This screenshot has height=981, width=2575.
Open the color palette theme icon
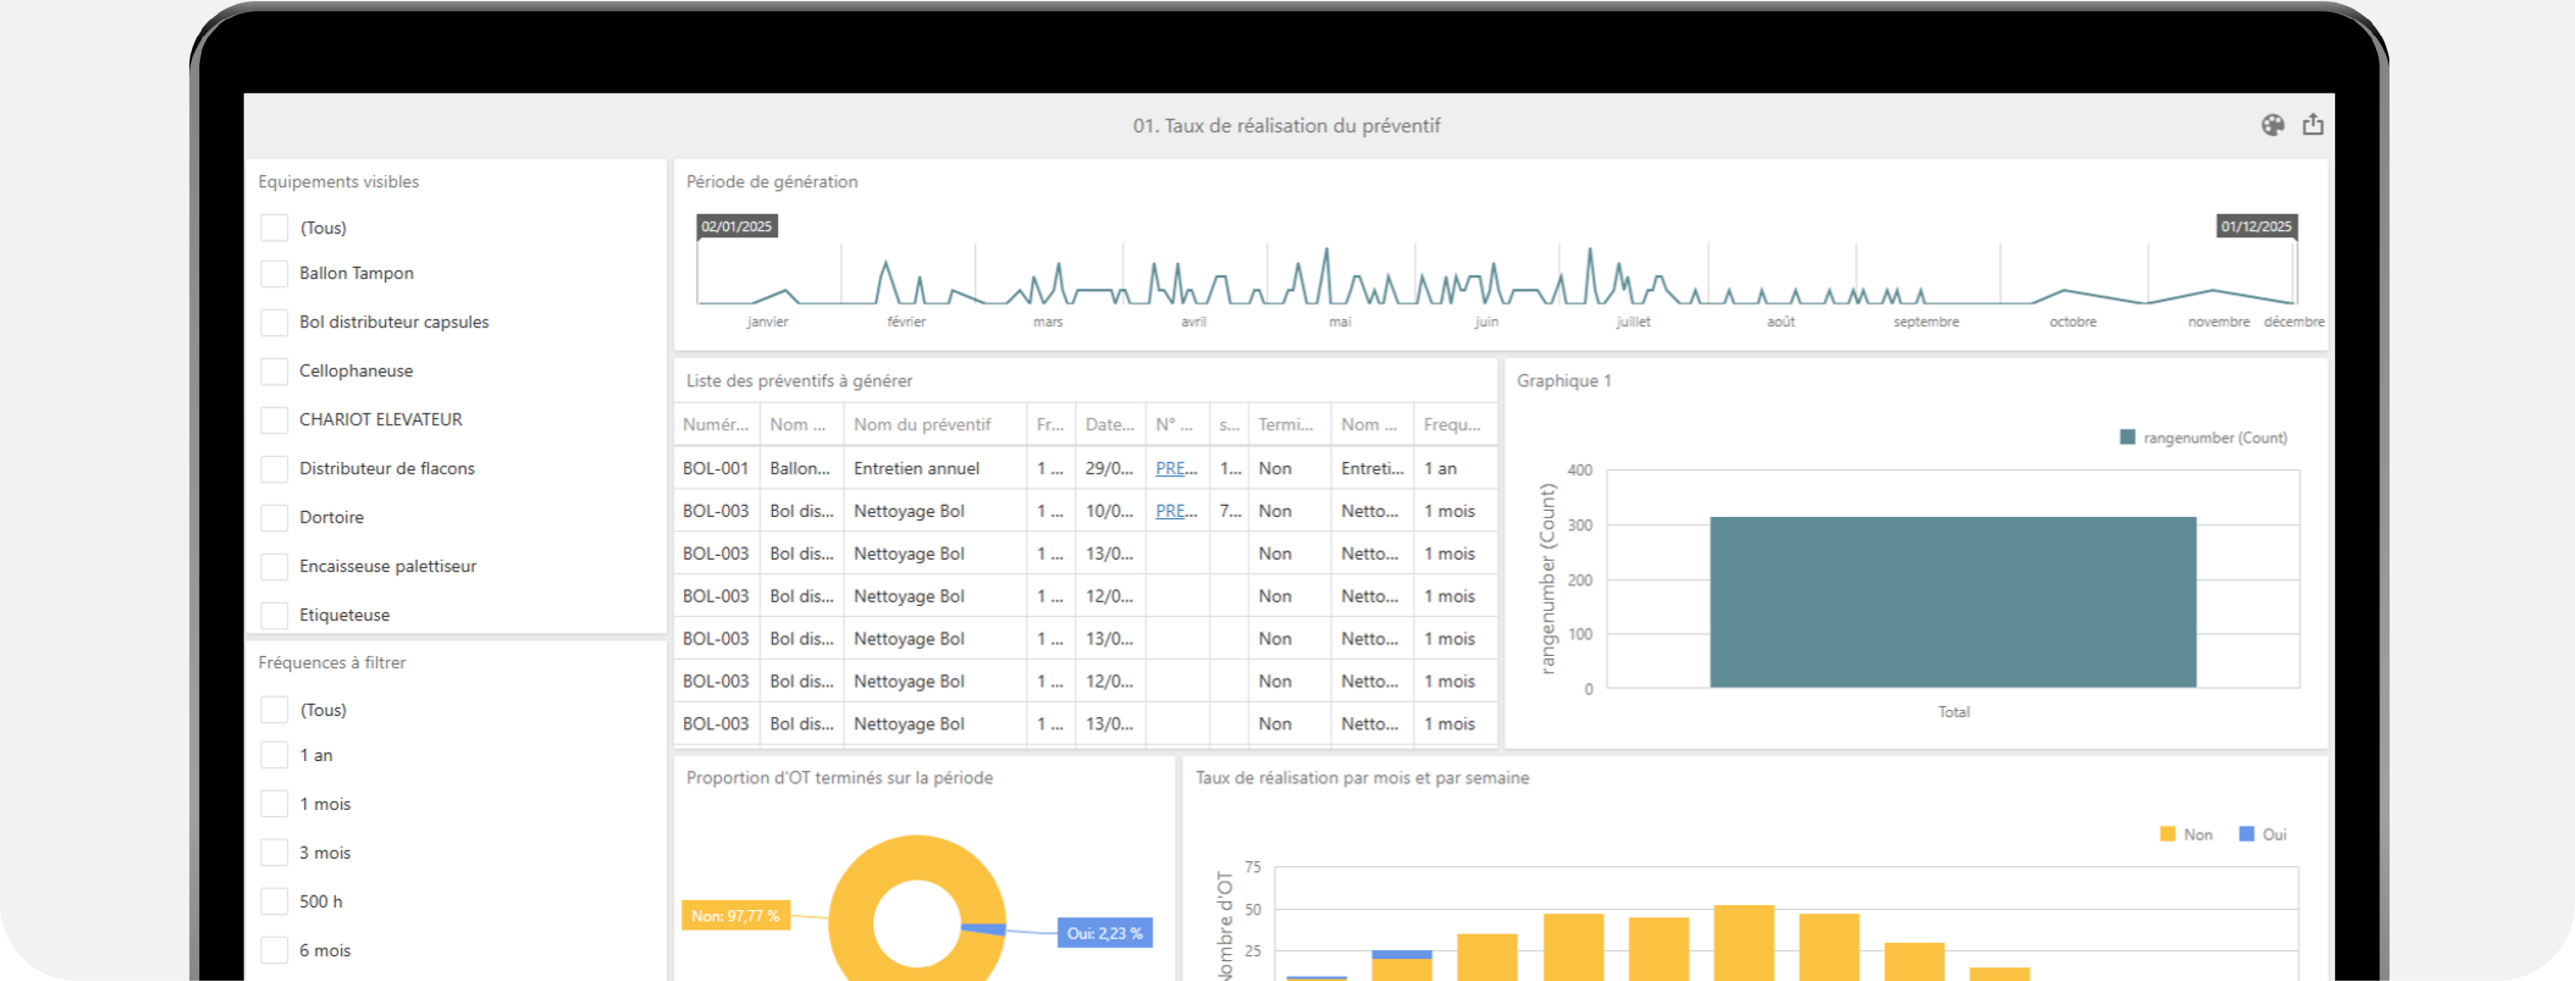click(2272, 125)
